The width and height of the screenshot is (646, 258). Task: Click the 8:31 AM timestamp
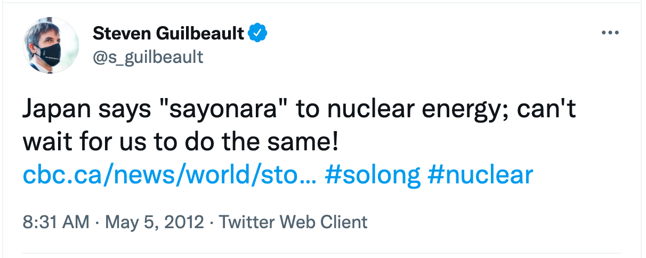click(x=56, y=222)
